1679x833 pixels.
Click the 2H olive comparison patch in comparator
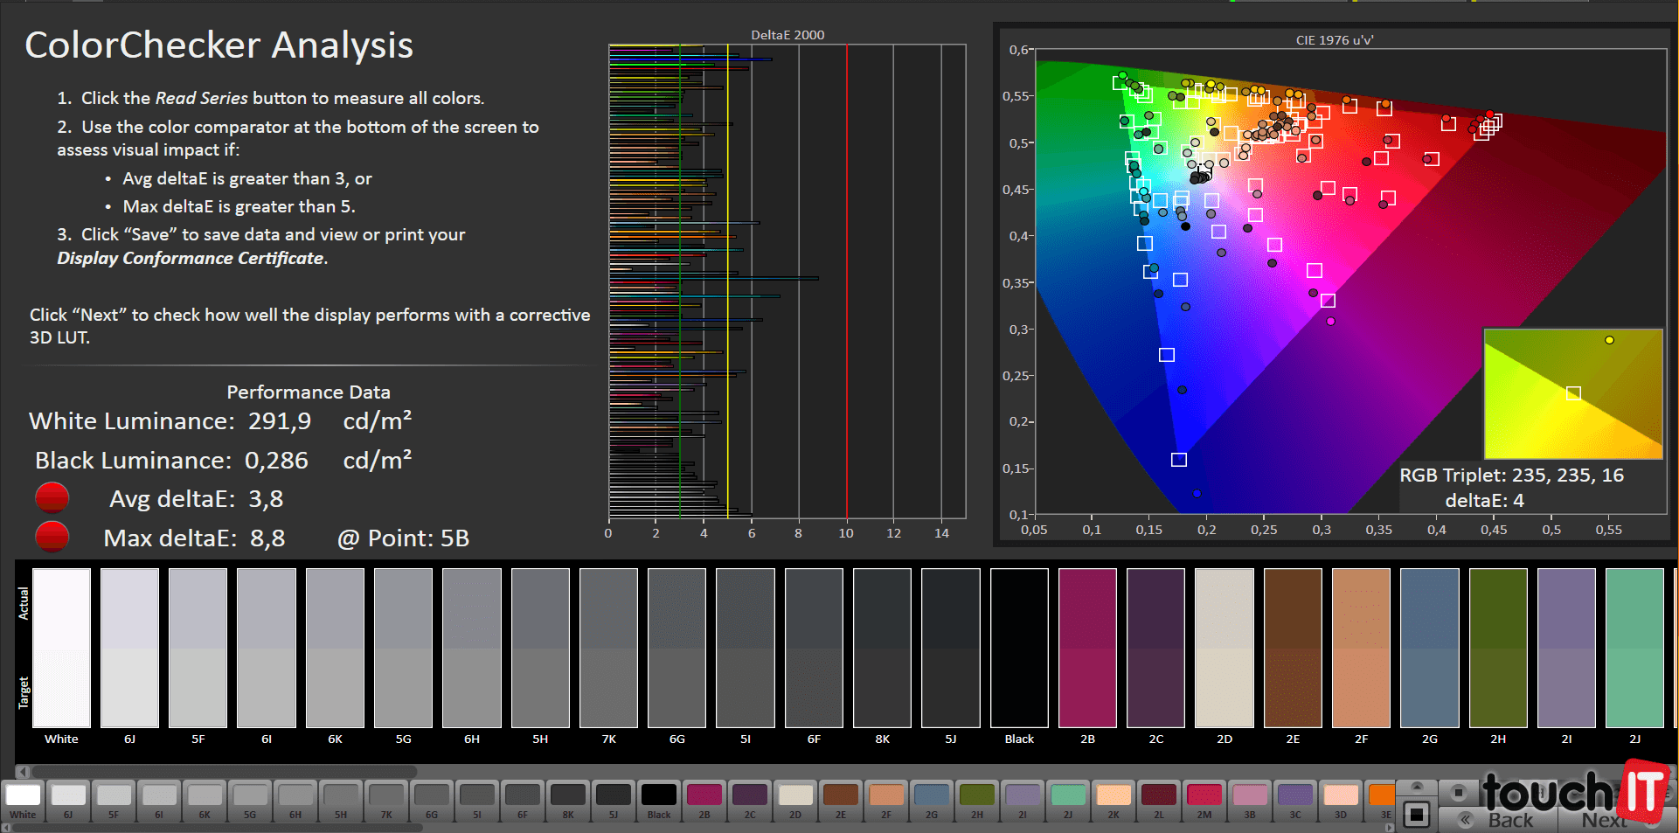pos(1498,648)
